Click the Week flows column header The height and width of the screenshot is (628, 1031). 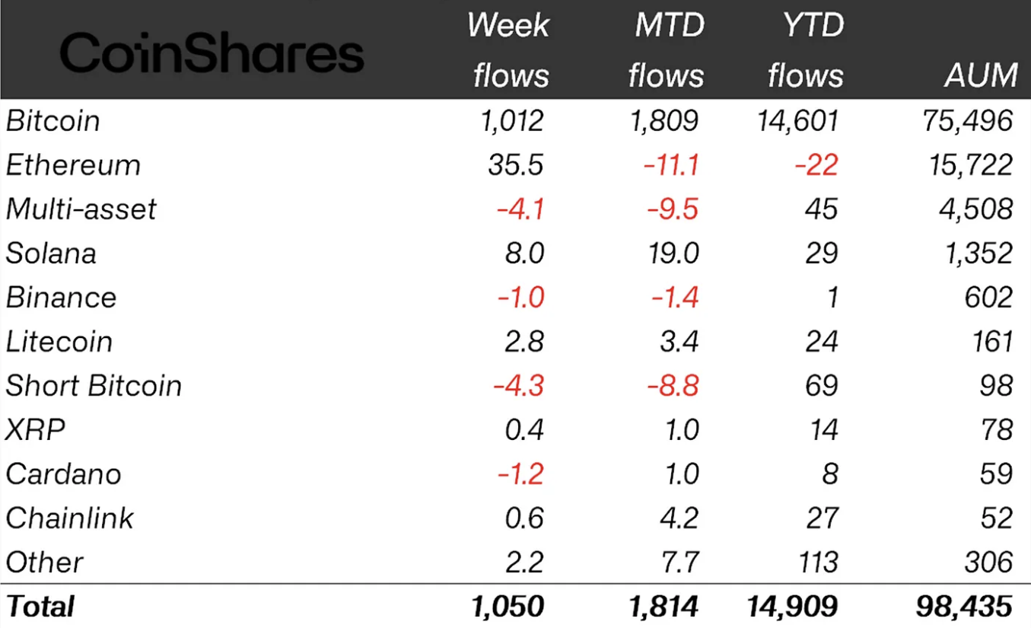click(x=508, y=50)
